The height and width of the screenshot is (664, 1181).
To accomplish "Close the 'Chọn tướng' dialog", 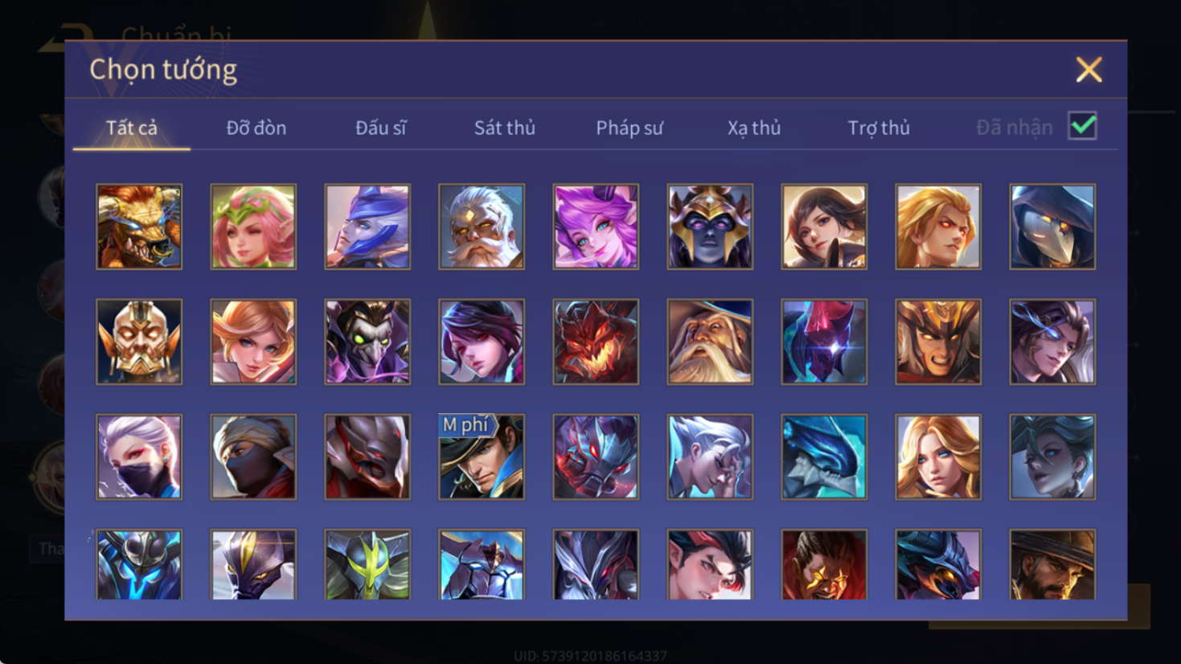I will click(1089, 70).
